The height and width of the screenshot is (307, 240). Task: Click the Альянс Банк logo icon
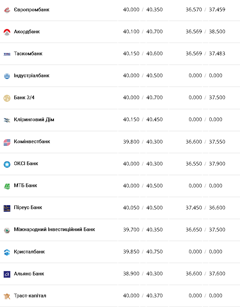(x=7, y=274)
